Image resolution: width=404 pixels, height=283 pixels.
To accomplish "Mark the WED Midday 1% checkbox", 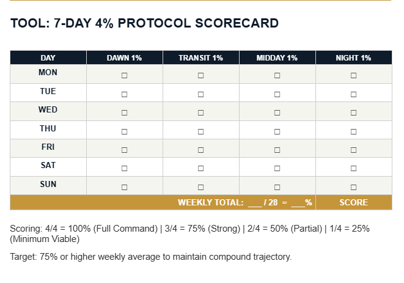I will click(x=277, y=112).
